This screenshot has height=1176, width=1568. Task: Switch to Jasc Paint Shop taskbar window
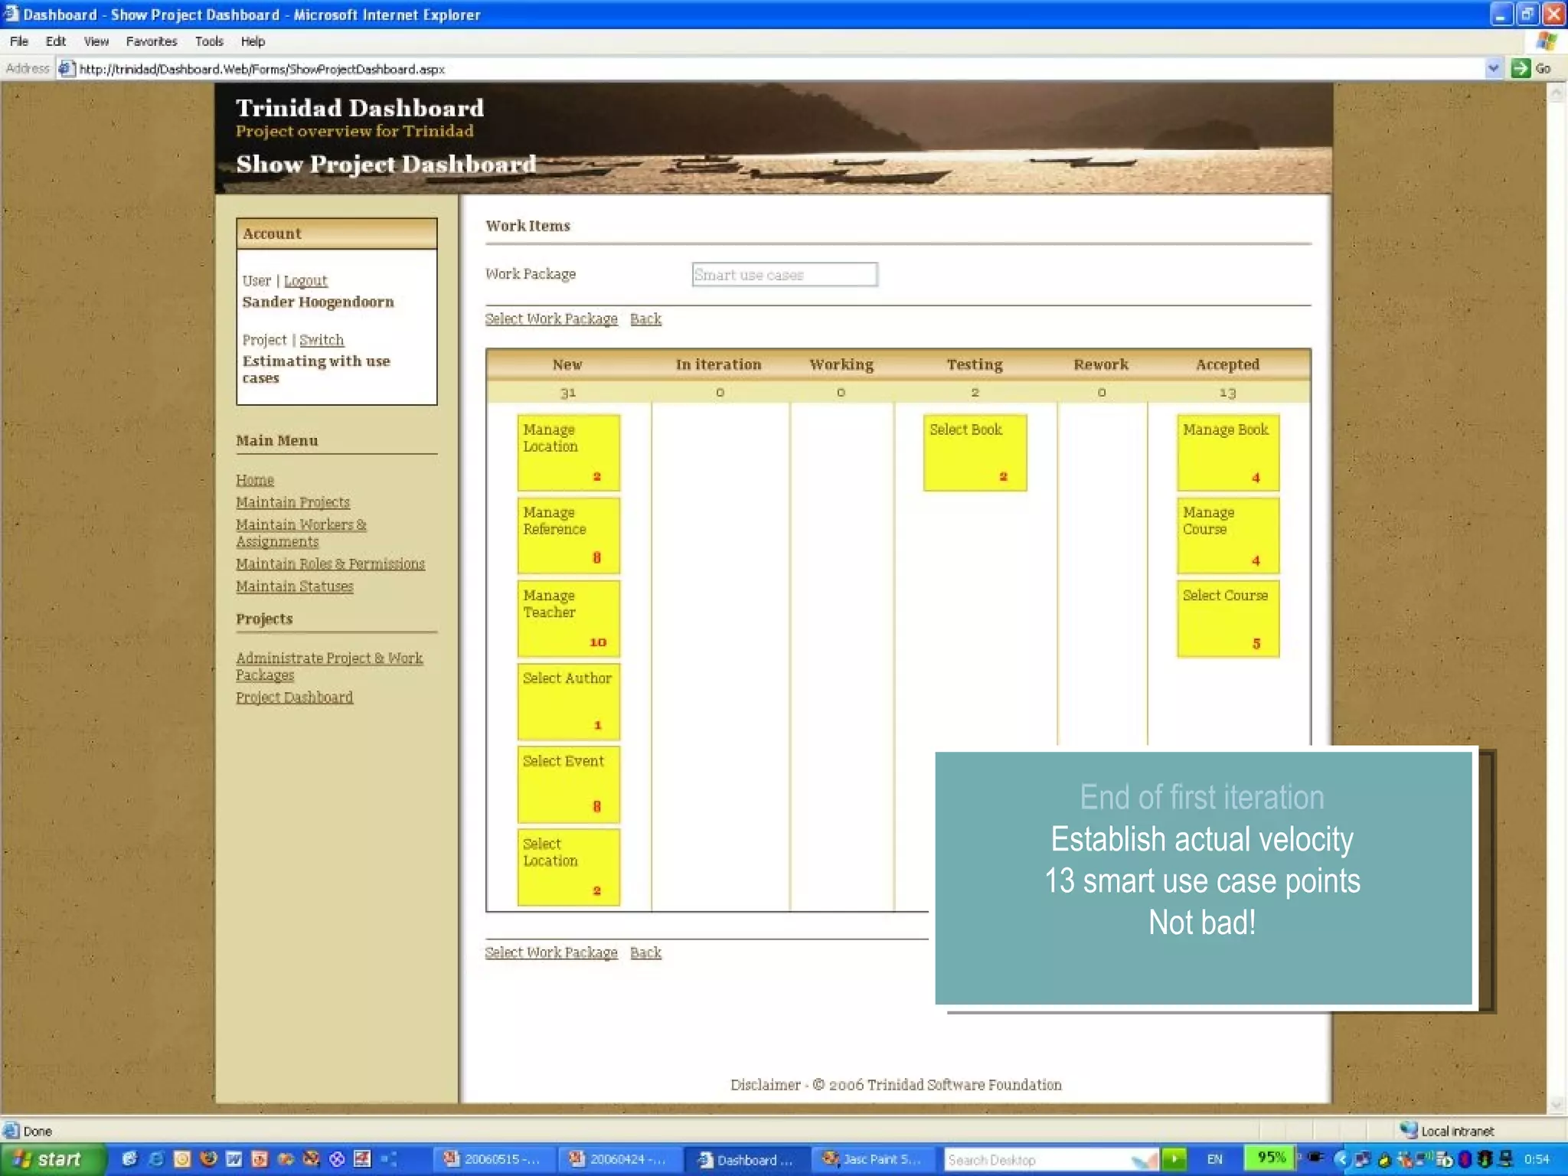[x=873, y=1159]
